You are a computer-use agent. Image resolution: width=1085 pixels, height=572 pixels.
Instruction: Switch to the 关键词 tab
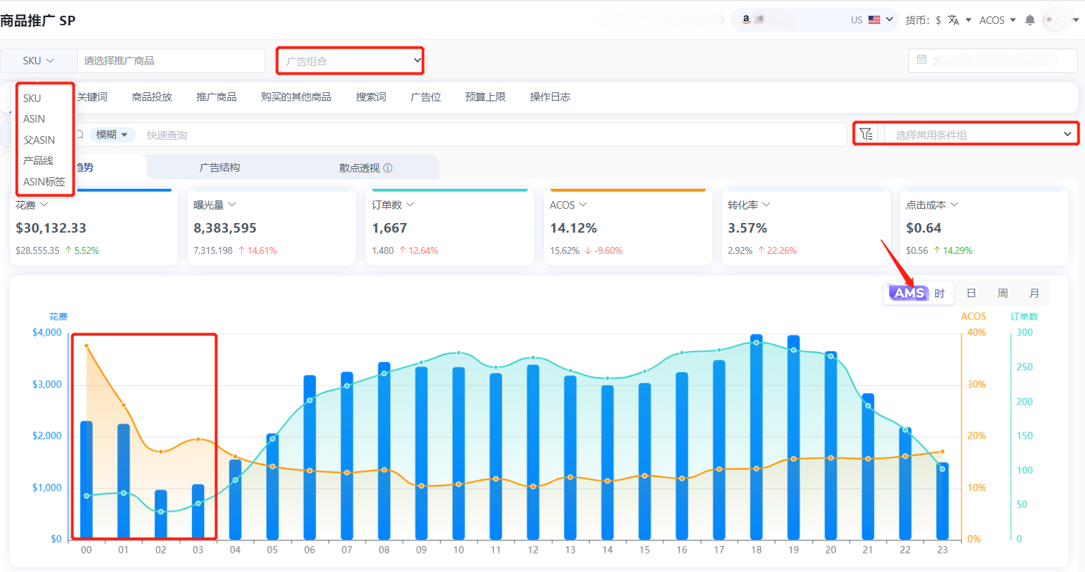pos(92,97)
